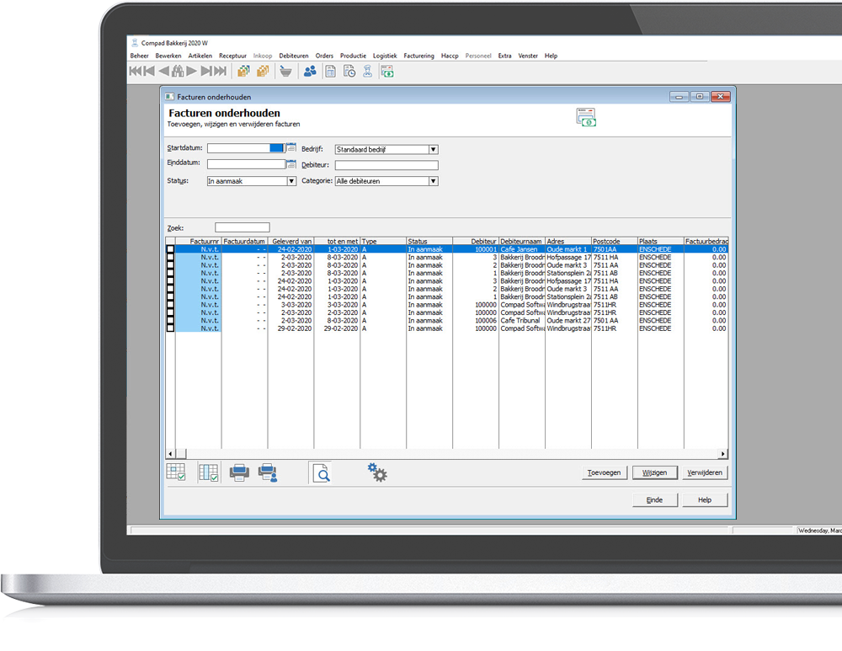Open first stacked boxes articles toolbar icon
The height and width of the screenshot is (651, 842).
coord(244,71)
